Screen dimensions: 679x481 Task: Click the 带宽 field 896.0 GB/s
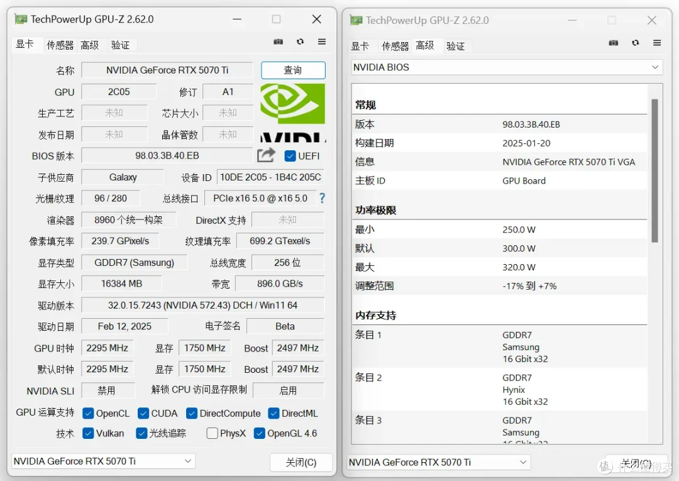(280, 284)
